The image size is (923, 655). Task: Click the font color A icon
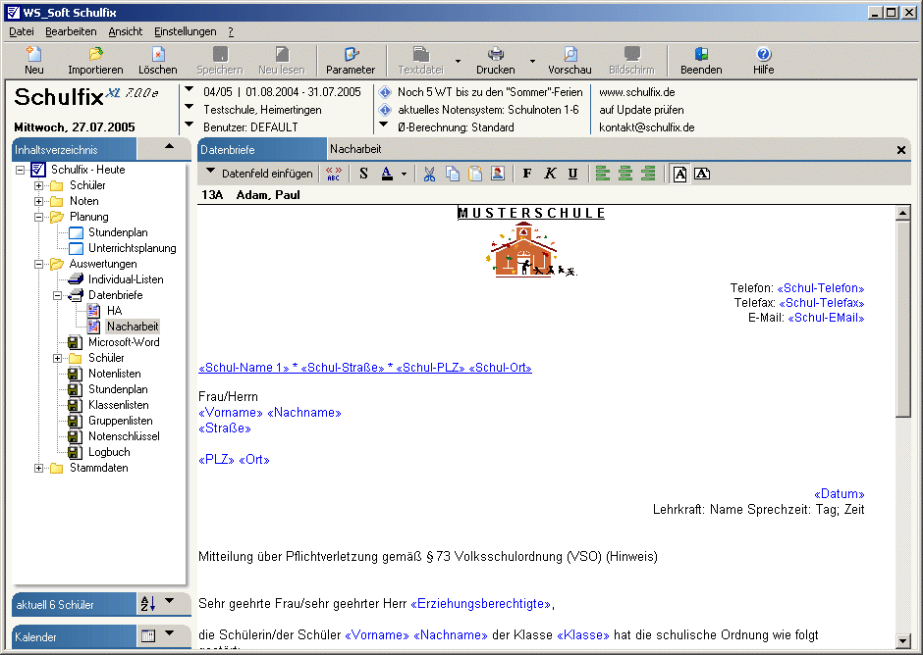tap(387, 174)
